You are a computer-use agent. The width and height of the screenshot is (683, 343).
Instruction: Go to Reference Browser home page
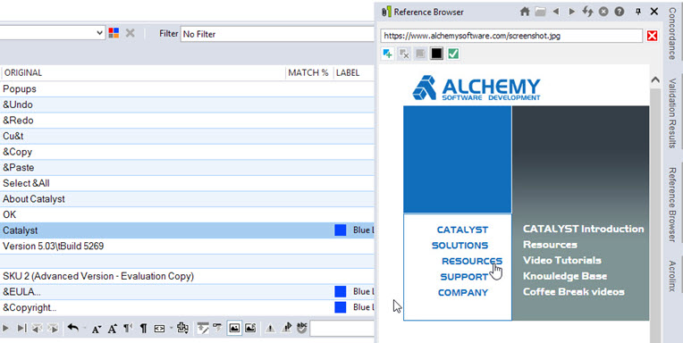(525, 12)
